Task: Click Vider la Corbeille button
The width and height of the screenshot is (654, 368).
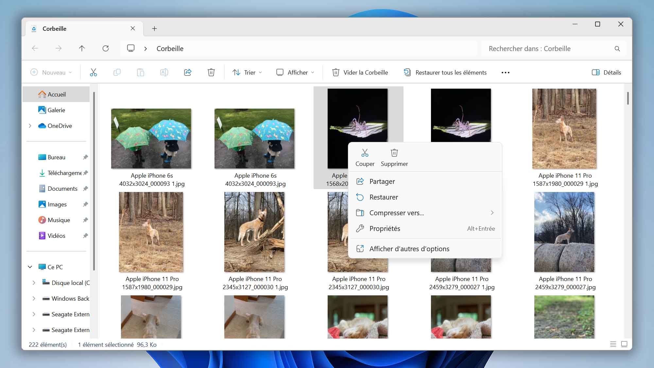Action: [360, 72]
